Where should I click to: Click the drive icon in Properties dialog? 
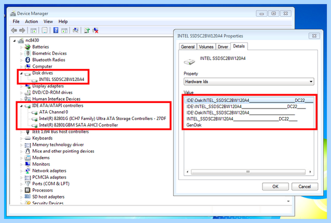pos(189,62)
